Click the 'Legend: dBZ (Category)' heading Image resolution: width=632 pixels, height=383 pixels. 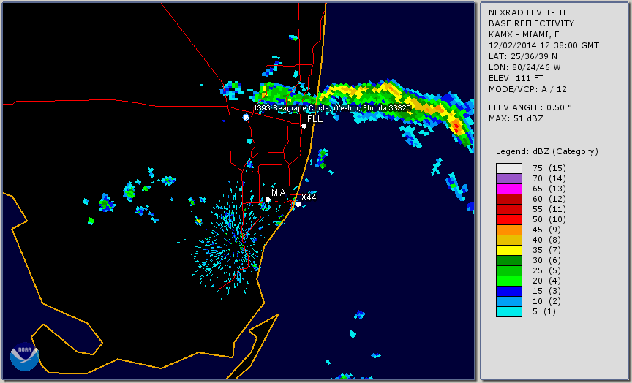[x=547, y=151]
